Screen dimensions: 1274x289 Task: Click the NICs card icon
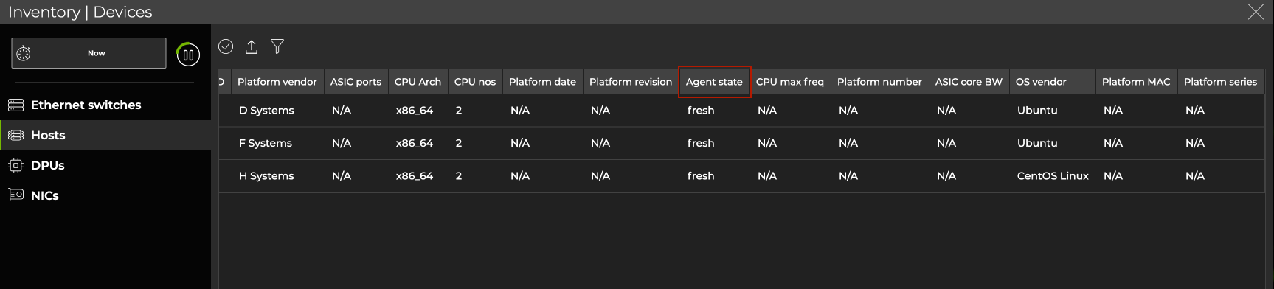click(15, 195)
